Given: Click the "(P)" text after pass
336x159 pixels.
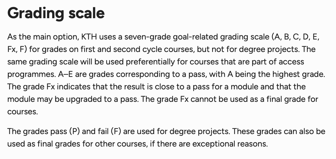Looking at the screenshot, I should (x=75, y=131).
